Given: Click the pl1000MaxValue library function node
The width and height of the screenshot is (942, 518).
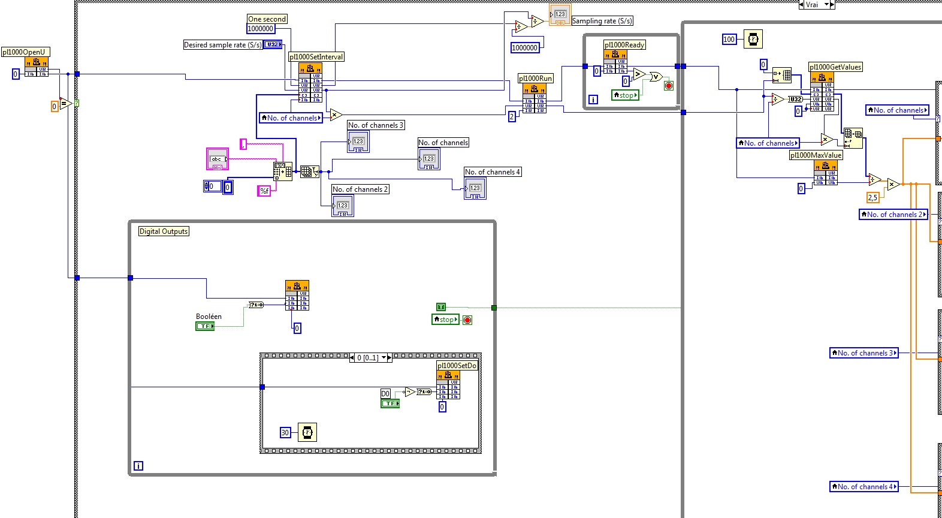Looking at the screenshot, I should (825, 173).
